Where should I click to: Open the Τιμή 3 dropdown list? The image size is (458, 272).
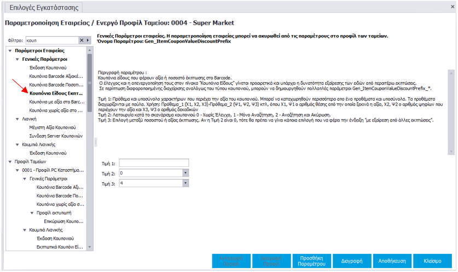(185, 183)
